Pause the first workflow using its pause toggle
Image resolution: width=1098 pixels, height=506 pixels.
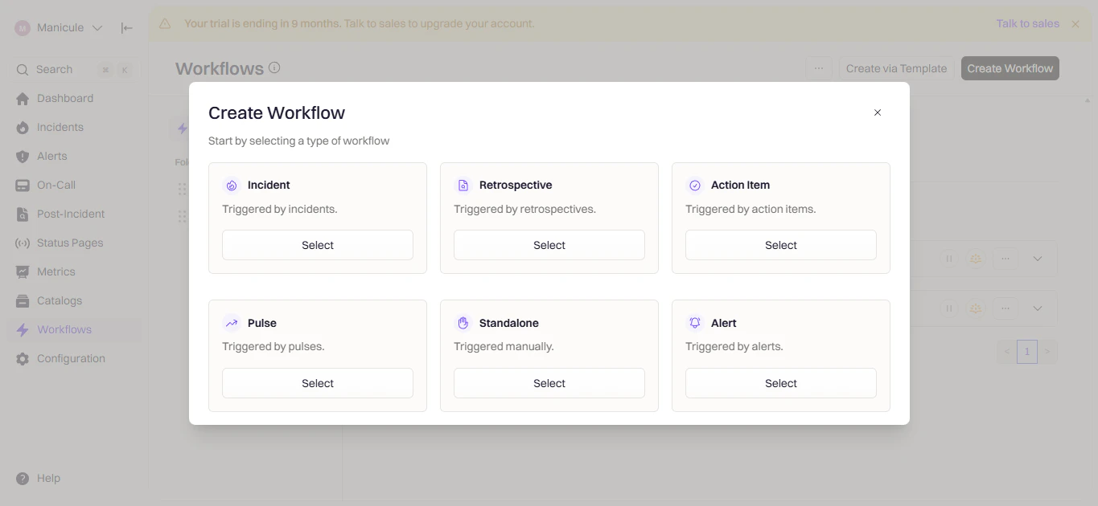pos(949,259)
